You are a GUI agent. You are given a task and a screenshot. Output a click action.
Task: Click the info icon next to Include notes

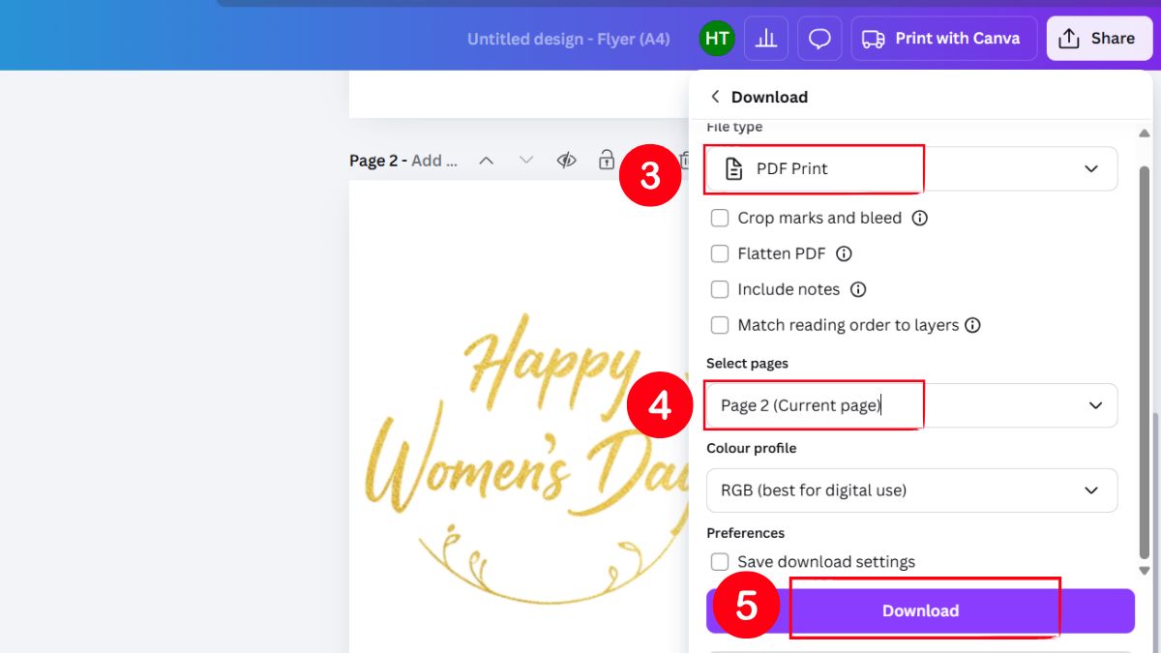[855, 289]
